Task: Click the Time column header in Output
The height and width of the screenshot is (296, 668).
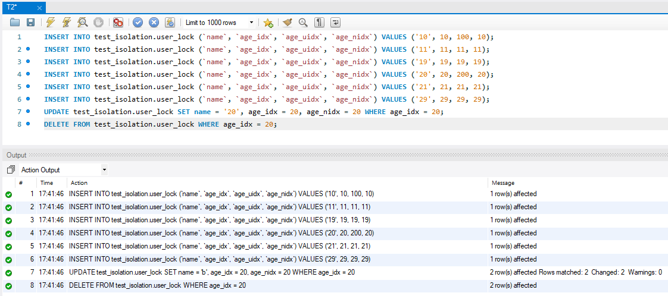Action: click(46, 183)
